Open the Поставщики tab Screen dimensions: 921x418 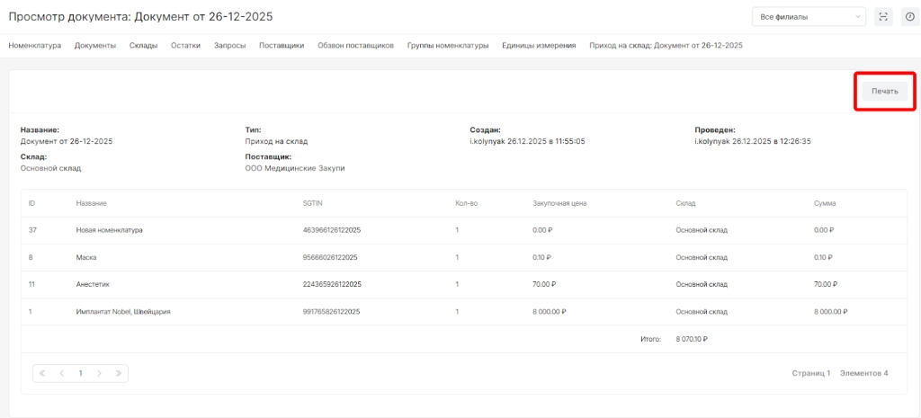tap(281, 45)
